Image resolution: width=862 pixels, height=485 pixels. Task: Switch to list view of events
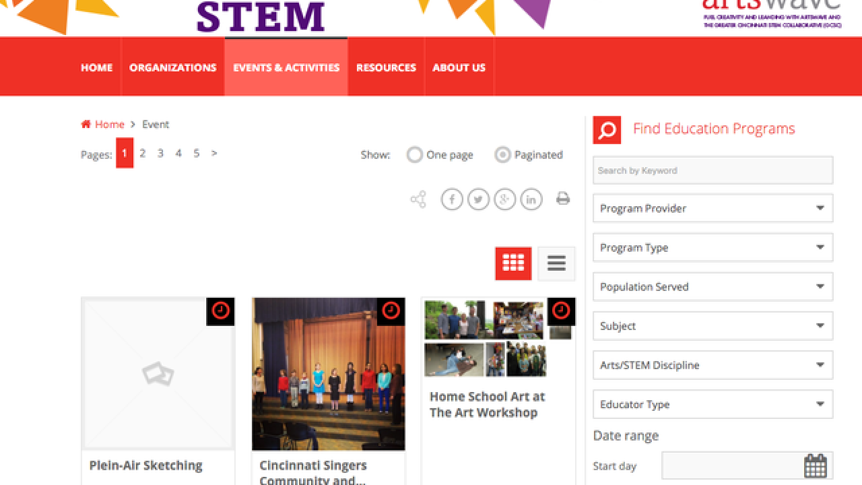click(x=556, y=263)
